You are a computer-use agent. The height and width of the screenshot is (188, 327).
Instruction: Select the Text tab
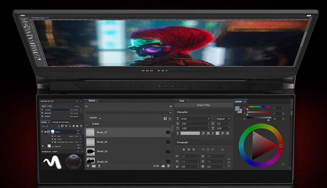[x=182, y=101]
